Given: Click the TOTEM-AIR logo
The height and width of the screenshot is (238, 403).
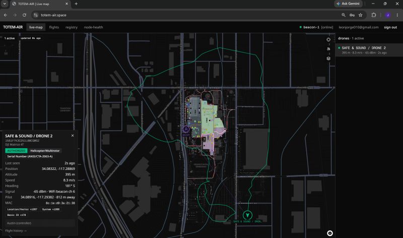Looking at the screenshot, I should 13,27.
